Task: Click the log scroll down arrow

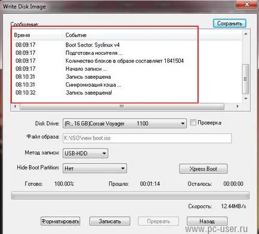Action: tap(246, 98)
